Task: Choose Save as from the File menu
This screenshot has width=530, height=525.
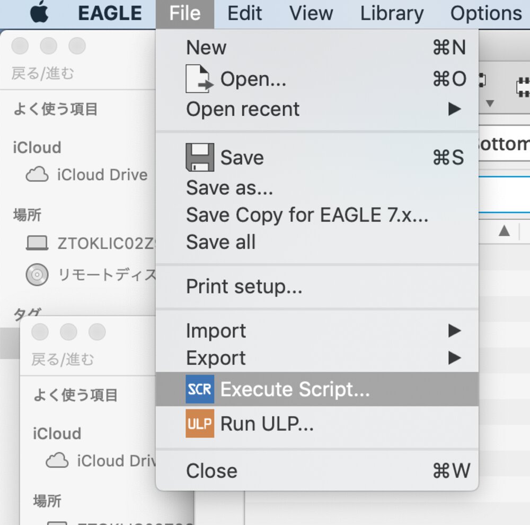Action: pyautogui.click(x=229, y=188)
